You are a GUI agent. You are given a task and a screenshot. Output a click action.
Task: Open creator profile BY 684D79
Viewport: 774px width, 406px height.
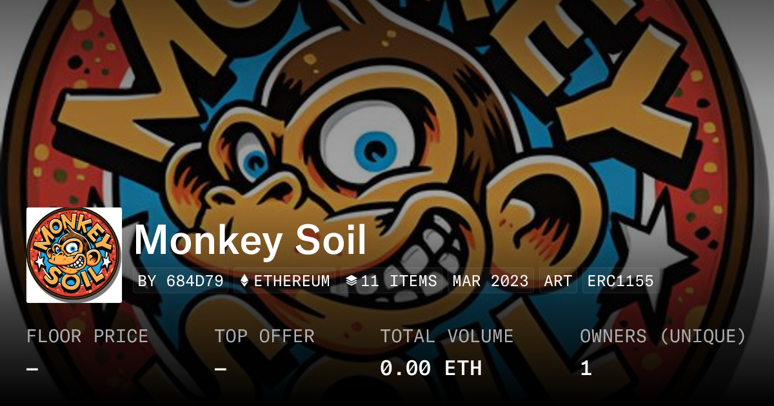pos(181,281)
